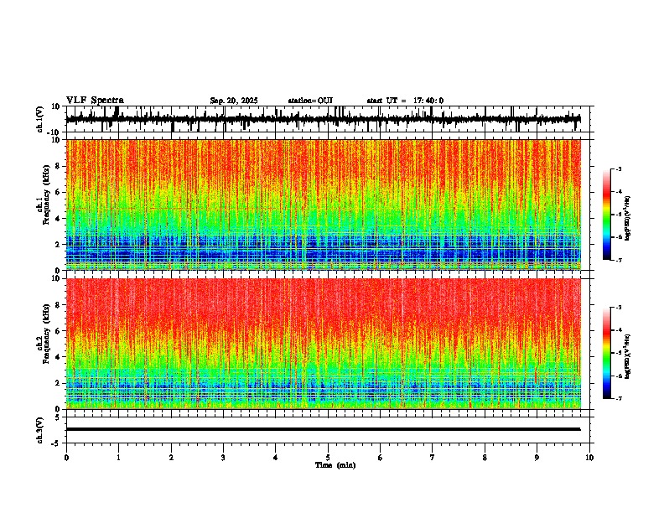The width and height of the screenshot is (664, 513).
Task: Click the ch.2 frequency spectrogram plot
Action: [x=323, y=344]
